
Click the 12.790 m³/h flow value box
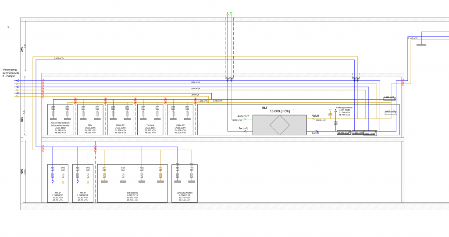tap(343, 133)
